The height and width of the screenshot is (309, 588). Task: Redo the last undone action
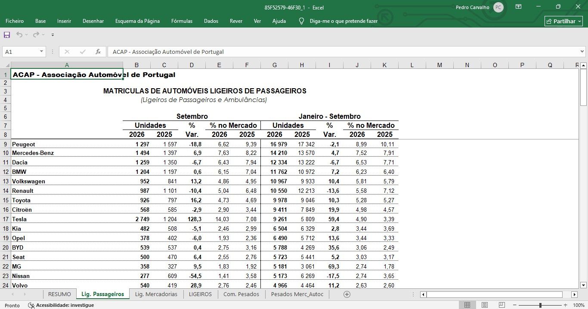[x=36, y=34]
